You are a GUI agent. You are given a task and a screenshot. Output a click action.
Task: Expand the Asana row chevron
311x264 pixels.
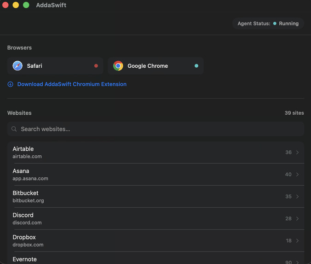click(297, 175)
